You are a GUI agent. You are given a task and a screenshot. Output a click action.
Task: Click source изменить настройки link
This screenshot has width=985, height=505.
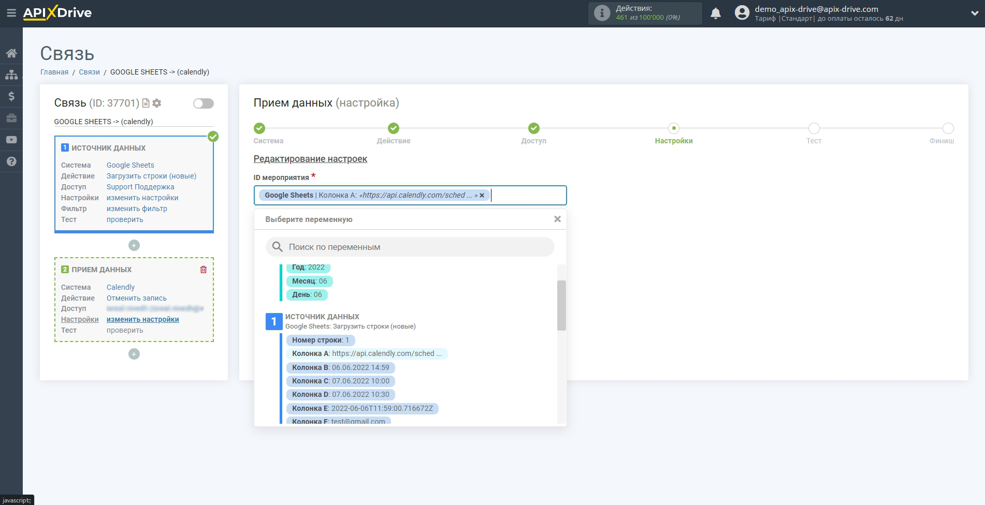point(142,198)
